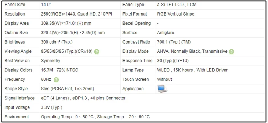Click the eDP signal interface description
268x123 pixels.
pyautogui.click(x=83, y=98)
